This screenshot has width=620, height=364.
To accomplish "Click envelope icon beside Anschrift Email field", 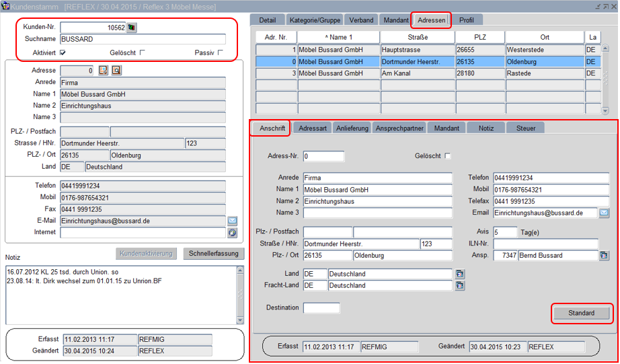I will (x=604, y=213).
